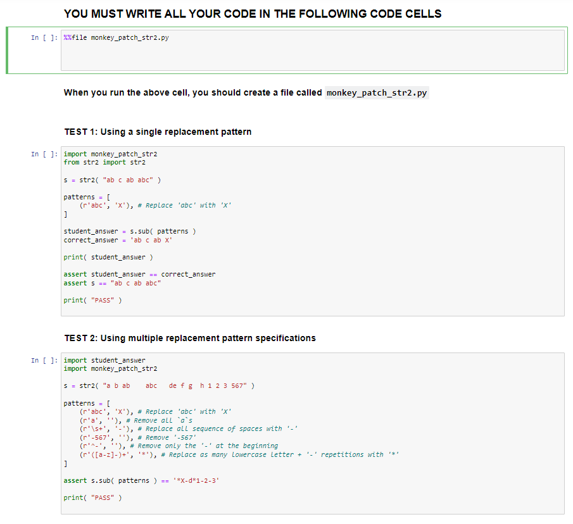The width and height of the screenshot is (573, 524).
Task: Click the In [ ]: prompt of TEST 2 cell
Action: [43, 360]
